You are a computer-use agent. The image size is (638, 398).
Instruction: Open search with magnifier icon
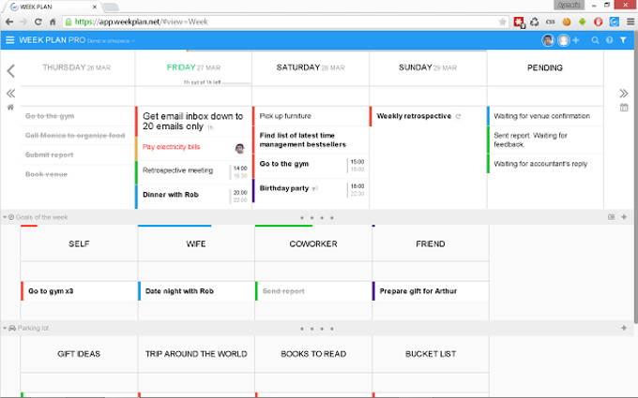coord(595,40)
